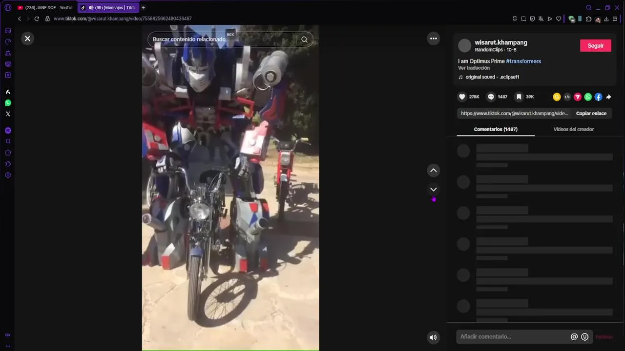Open History clock icon in sidebar
The height and width of the screenshot is (351, 625).
point(8,153)
